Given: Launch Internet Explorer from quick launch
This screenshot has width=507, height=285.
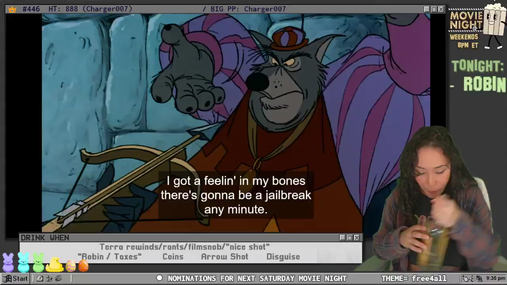Looking at the screenshot, I should tap(58, 278).
